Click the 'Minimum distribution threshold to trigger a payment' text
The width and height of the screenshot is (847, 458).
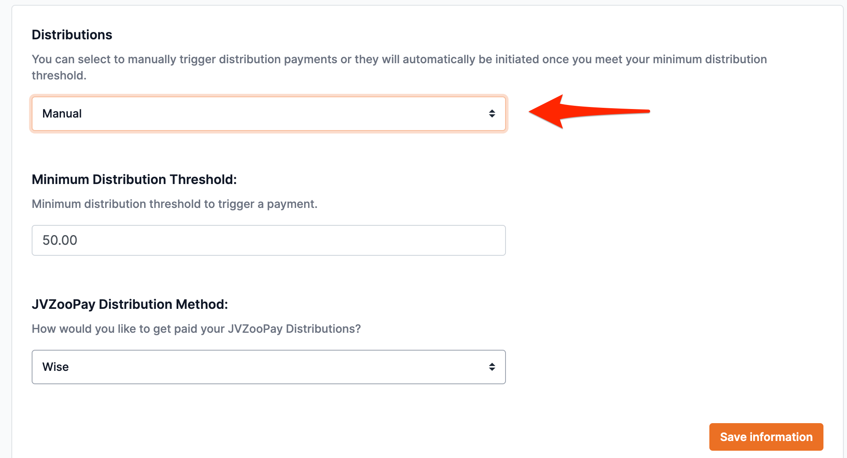(x=174, y=204)
